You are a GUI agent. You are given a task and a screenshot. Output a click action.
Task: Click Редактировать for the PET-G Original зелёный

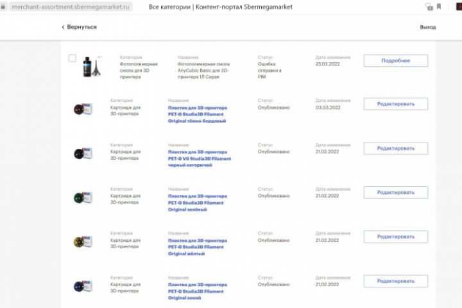[x=396, y=193]
